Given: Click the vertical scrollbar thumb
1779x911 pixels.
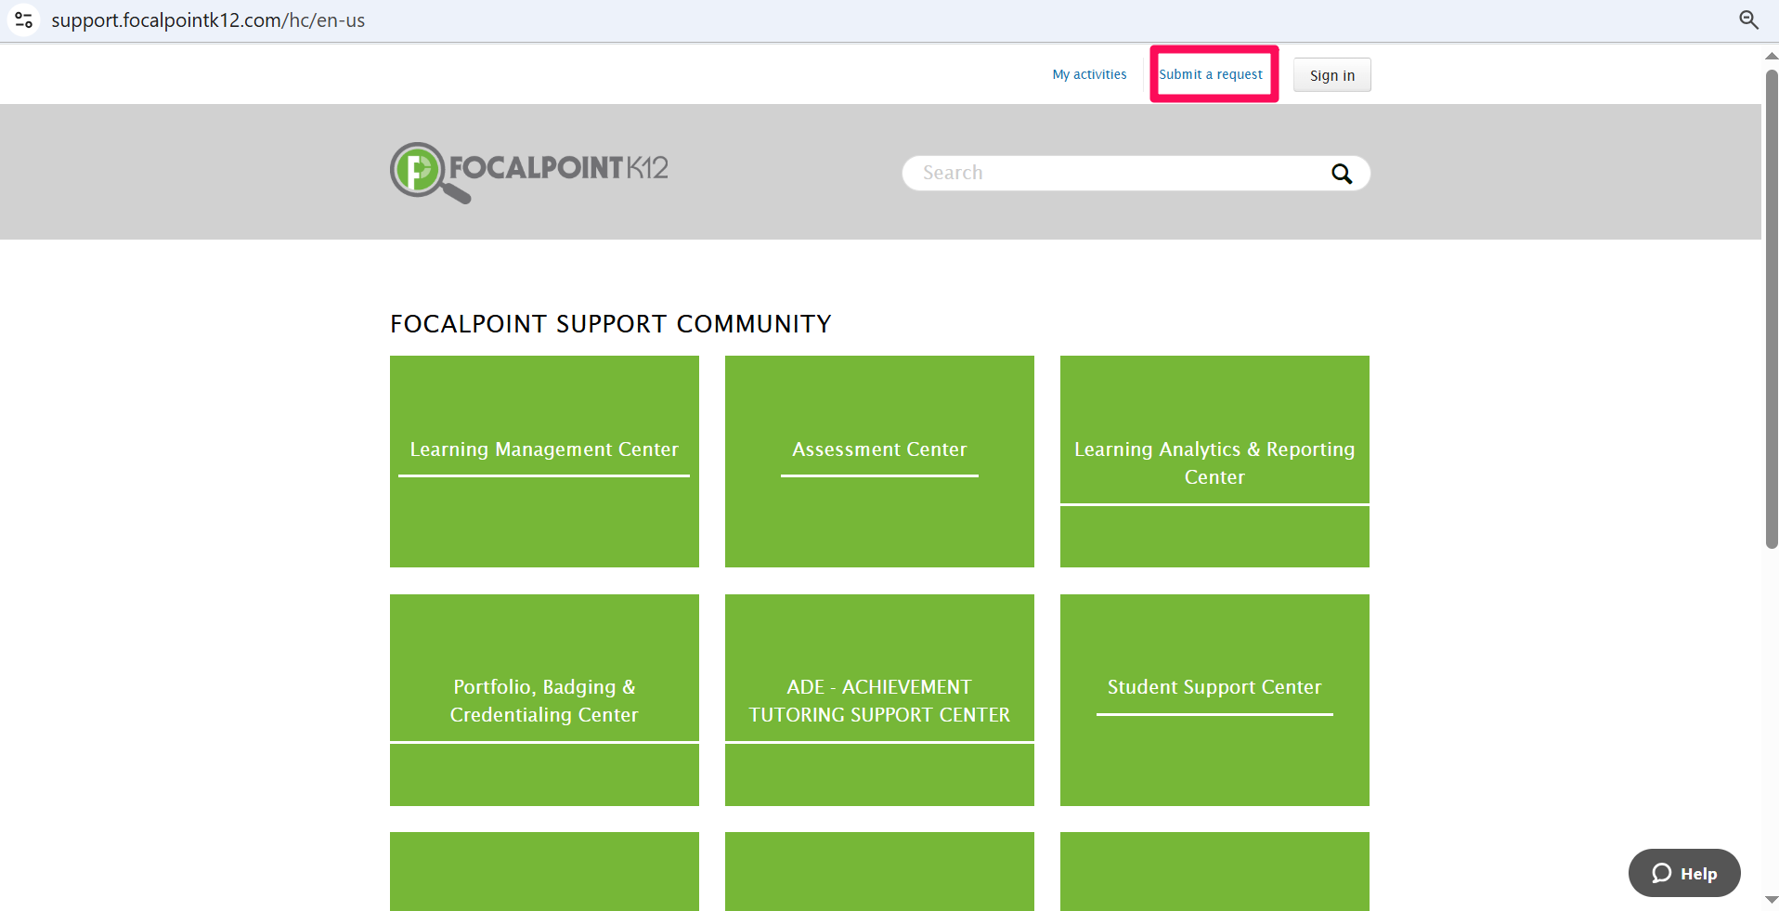Looking at the screenshot, I should pyautogui.click(x=1771, y=306).
